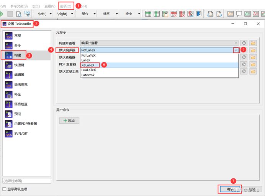This screenshot has width=265, height=196.
Task: Open the 参考文献(B) menu
Action: (x=19, y=6)
